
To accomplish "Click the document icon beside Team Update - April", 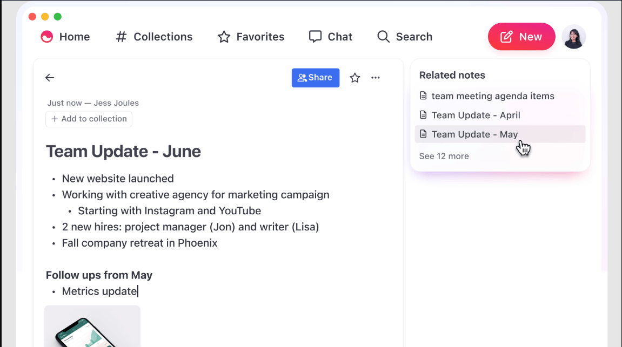I will coord(424,115).
